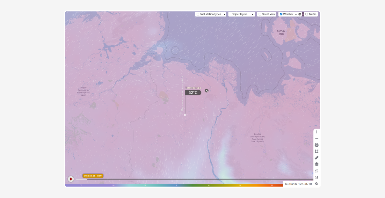This screenshot has width=385, height=198.
Task: Click the print map icon
Action: point(316,145)
